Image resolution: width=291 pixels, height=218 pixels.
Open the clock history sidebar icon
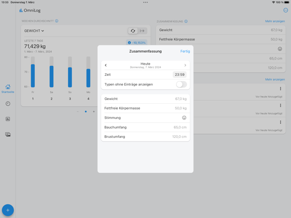tap(8, 104)
